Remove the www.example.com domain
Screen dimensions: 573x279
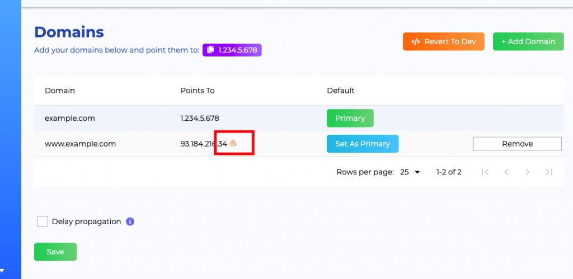(517, 144)
